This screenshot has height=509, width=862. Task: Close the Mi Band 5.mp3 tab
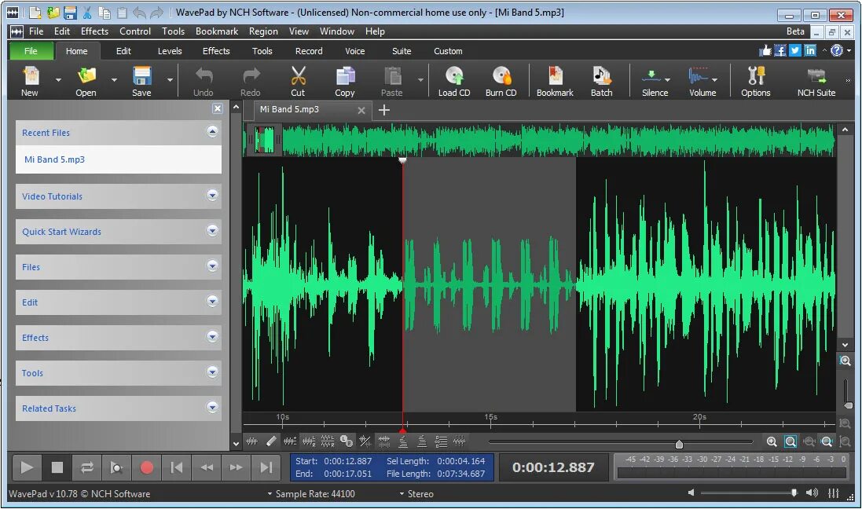[361, 110]
